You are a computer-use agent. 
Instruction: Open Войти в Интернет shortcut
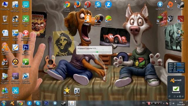coord(108,21)
